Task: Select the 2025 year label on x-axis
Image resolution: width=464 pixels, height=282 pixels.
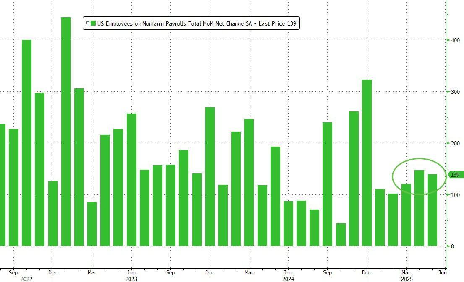Action: (x=406, y=279)
